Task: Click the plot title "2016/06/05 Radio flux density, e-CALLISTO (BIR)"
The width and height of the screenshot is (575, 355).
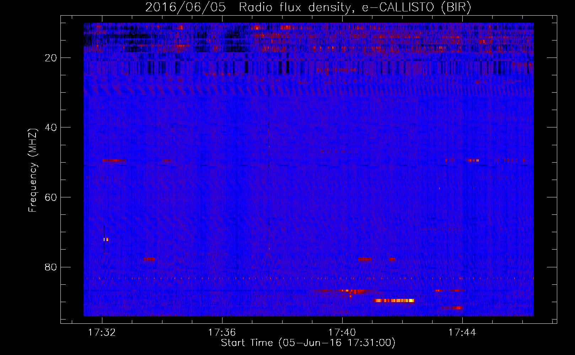Action: [308, 7]
